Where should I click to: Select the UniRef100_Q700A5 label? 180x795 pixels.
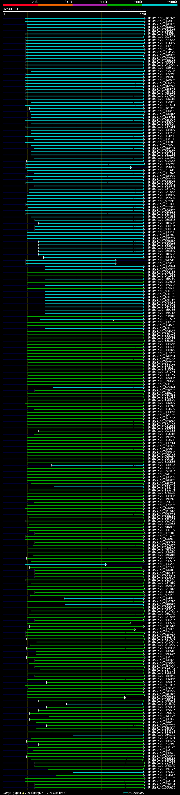click(161, 80)
